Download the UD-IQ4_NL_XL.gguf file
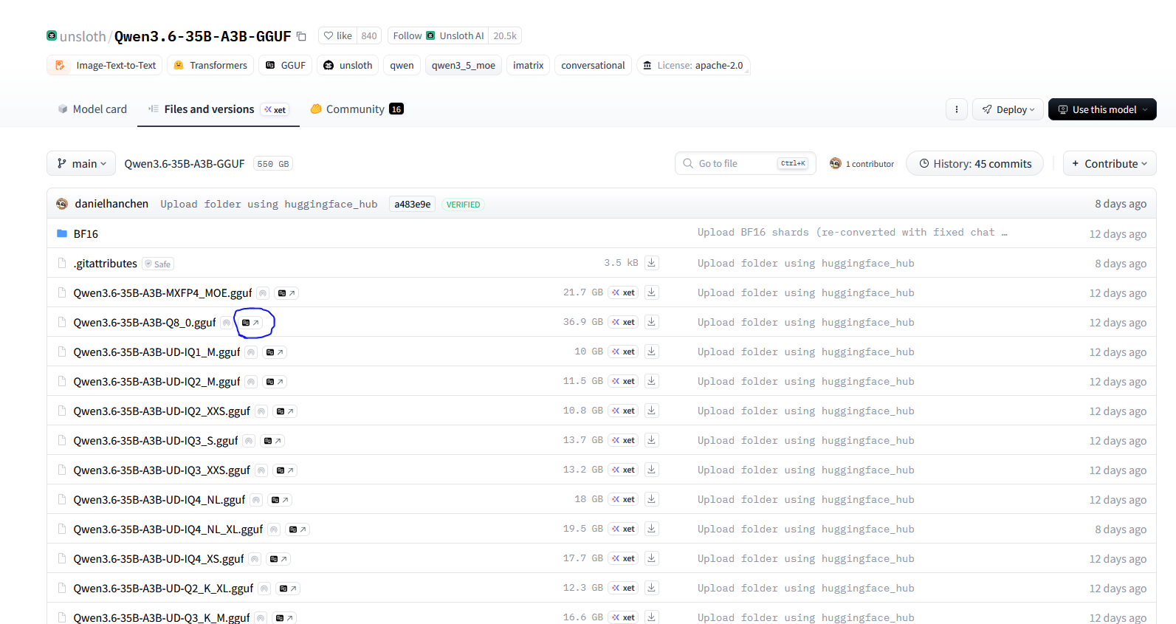 [652, 529]
